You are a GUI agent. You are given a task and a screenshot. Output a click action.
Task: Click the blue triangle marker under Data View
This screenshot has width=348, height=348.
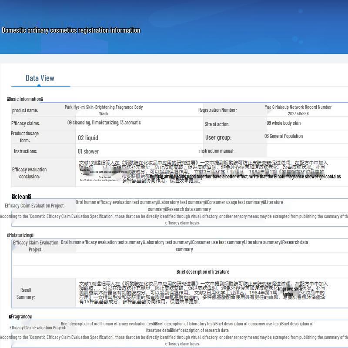(x=39, y=85)
